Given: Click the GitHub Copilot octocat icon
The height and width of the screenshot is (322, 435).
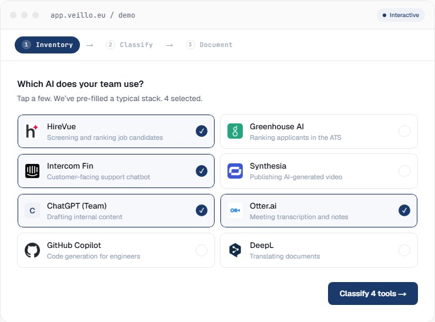Looking at the screenshot, I should [x=32, y=250].
